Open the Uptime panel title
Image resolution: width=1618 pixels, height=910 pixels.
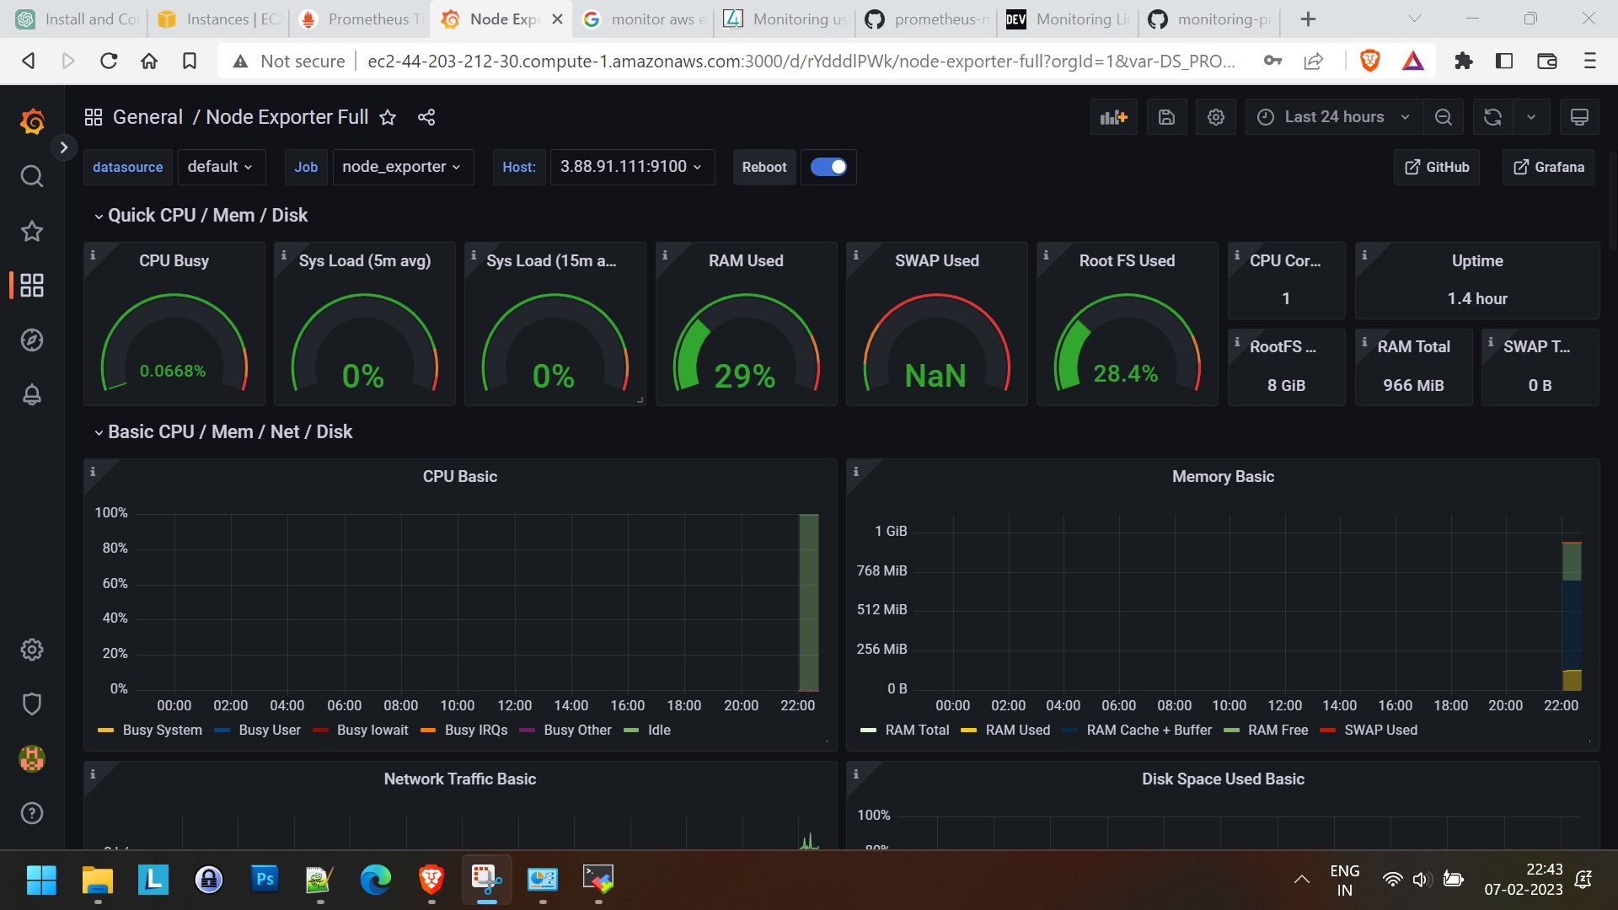[1477, 261]
